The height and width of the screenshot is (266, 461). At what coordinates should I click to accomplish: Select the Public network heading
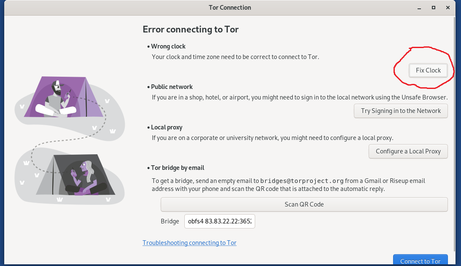[172, 87]
